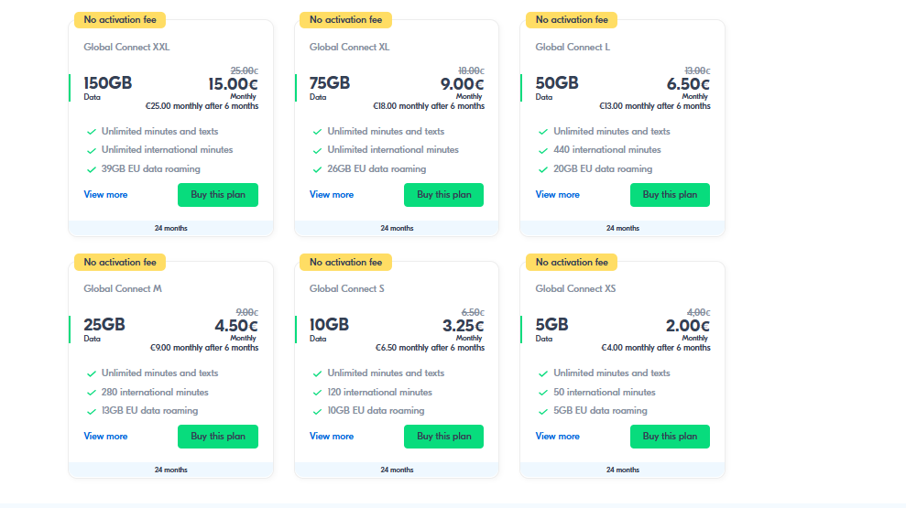Click the 'Global Connect XXL' plan title
906x508 pixels.
tap(126, 48)
